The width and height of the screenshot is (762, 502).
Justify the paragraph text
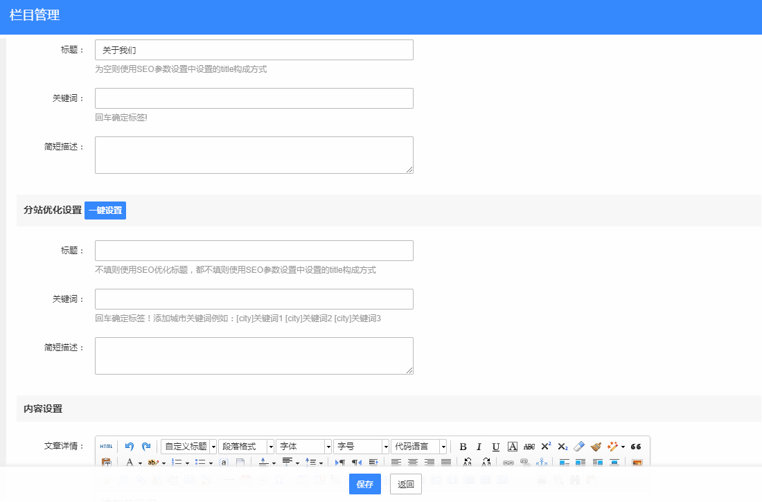(446, 462)
